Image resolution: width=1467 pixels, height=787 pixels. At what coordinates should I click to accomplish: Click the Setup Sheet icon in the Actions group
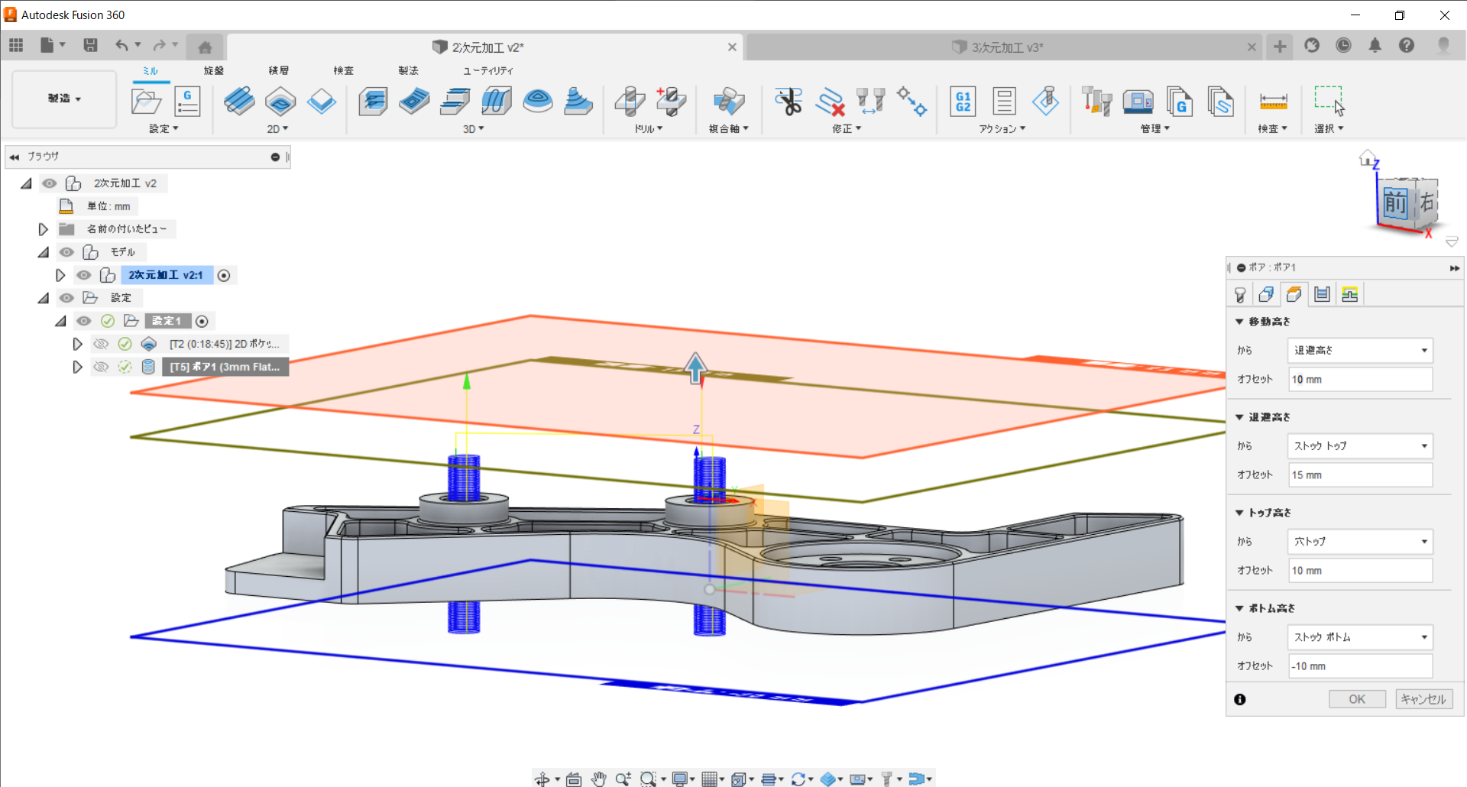pyautogui.click(x=1004, y=101)
